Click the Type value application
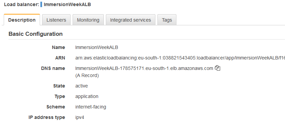 click(x=87, y=97)
